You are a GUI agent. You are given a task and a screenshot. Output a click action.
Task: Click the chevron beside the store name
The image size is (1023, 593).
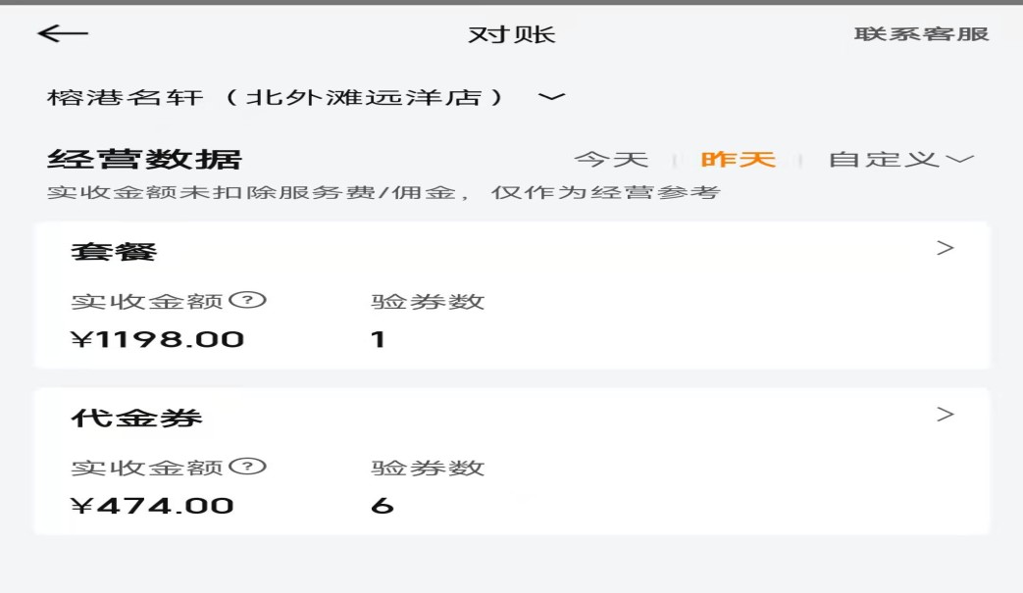tap(552, 97)
